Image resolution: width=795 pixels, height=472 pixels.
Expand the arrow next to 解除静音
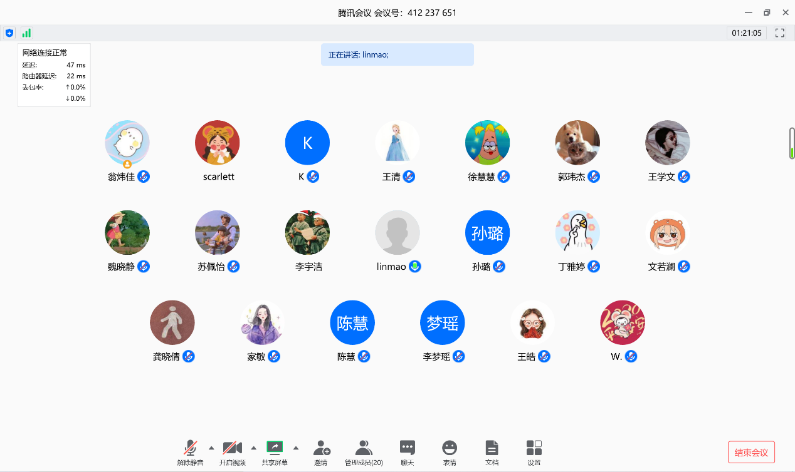coord(211,448)
